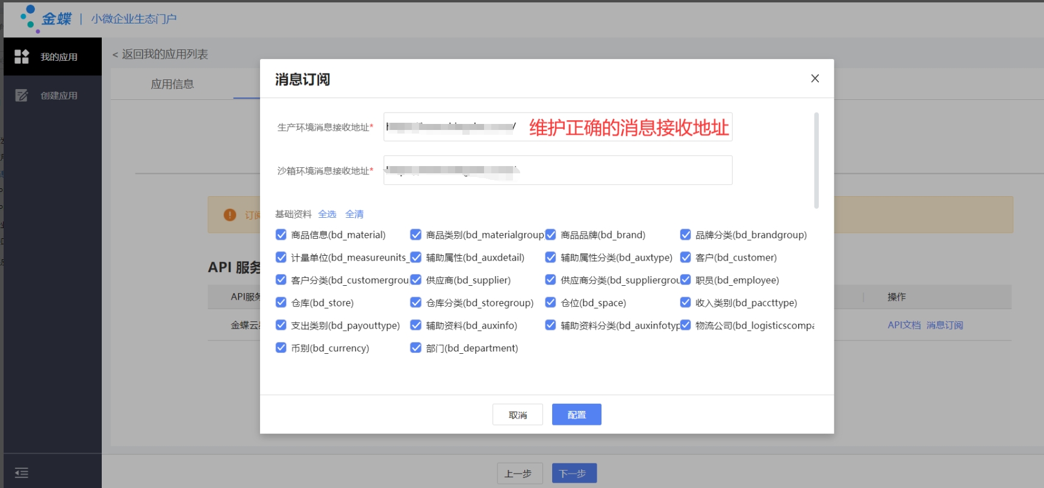This screenshot has width=1044, height=488.
Task: Open the 应用信息 tab
Action: pos(172,84)
